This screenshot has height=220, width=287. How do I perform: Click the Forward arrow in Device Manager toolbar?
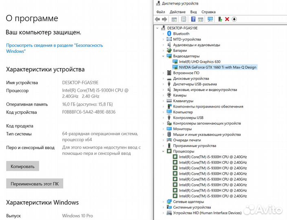pyautogui.click(x=164, y=19)
